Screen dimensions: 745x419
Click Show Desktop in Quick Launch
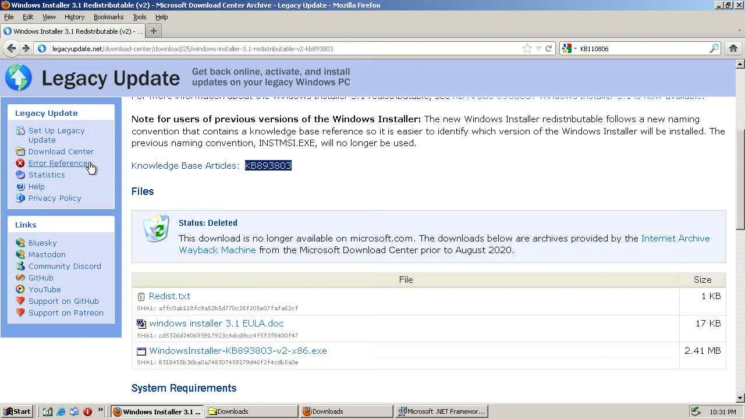tap(48, 411)
